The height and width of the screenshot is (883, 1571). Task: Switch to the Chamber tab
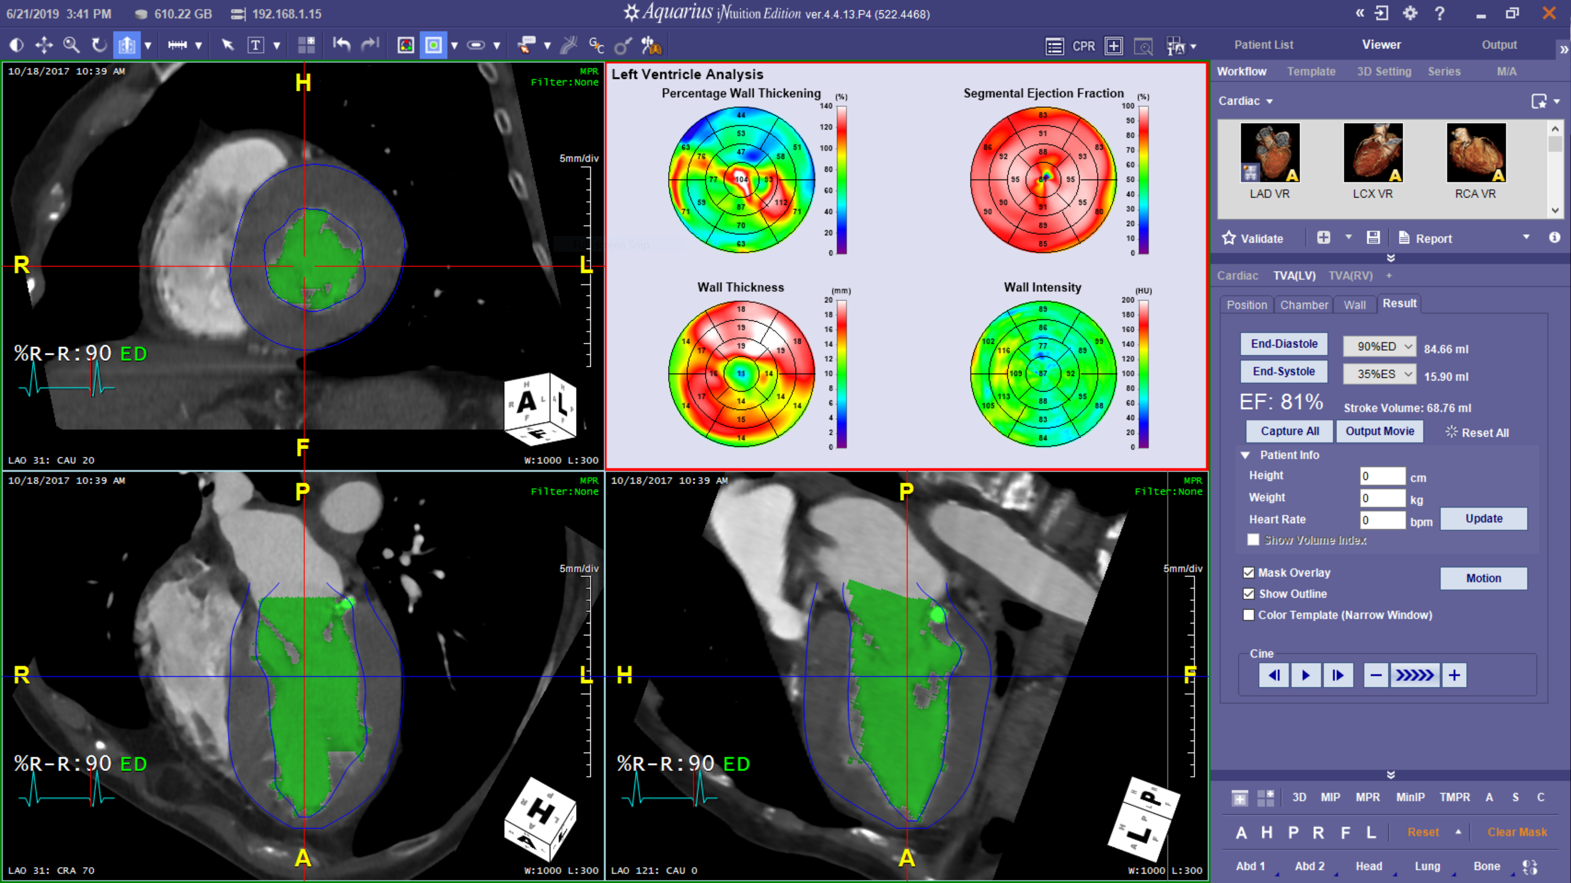pyautogui.click(x=1304, y=305)
